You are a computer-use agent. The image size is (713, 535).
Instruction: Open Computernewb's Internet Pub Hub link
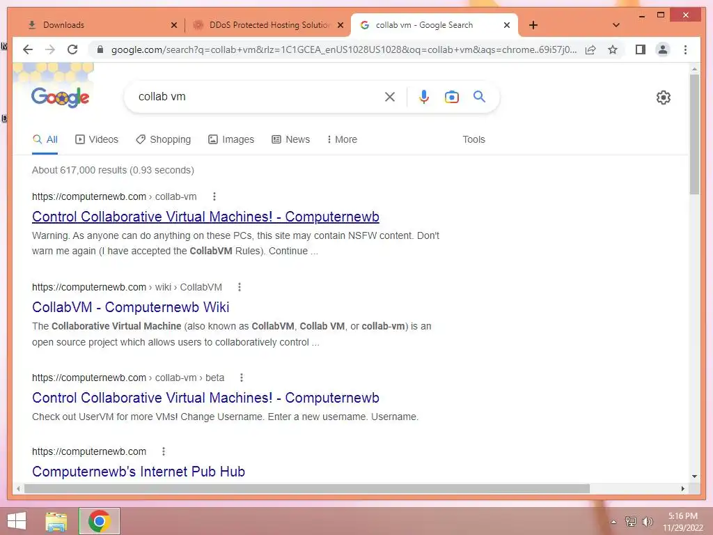click(139, 472)
